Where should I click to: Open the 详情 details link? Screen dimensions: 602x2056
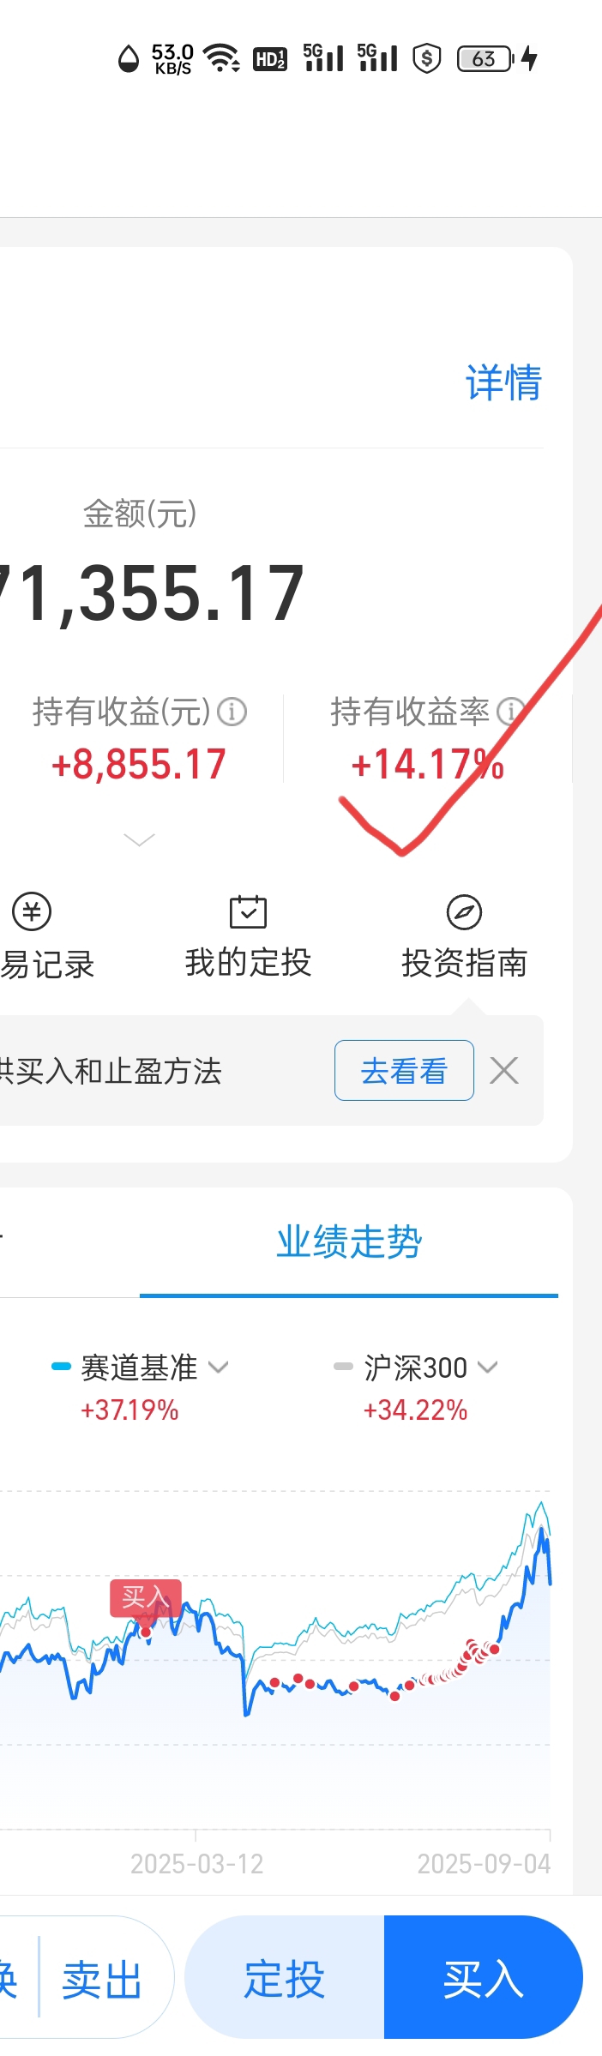point(503,382)
